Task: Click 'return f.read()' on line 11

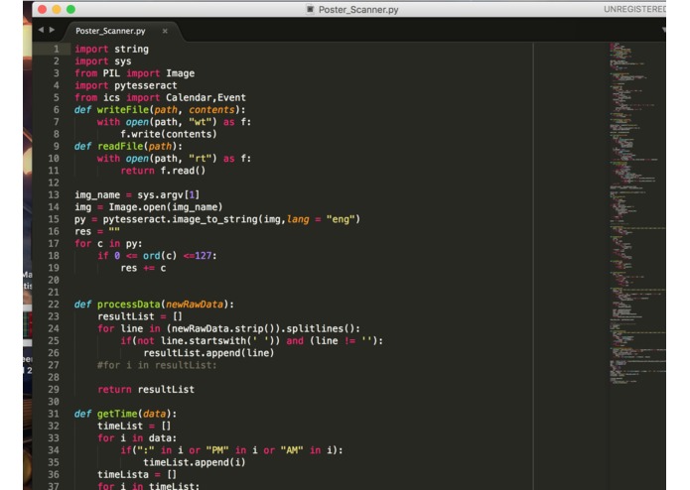Action: 163,171
